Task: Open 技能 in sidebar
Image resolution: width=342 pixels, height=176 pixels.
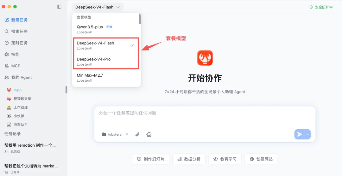Action: coord(15,55)
